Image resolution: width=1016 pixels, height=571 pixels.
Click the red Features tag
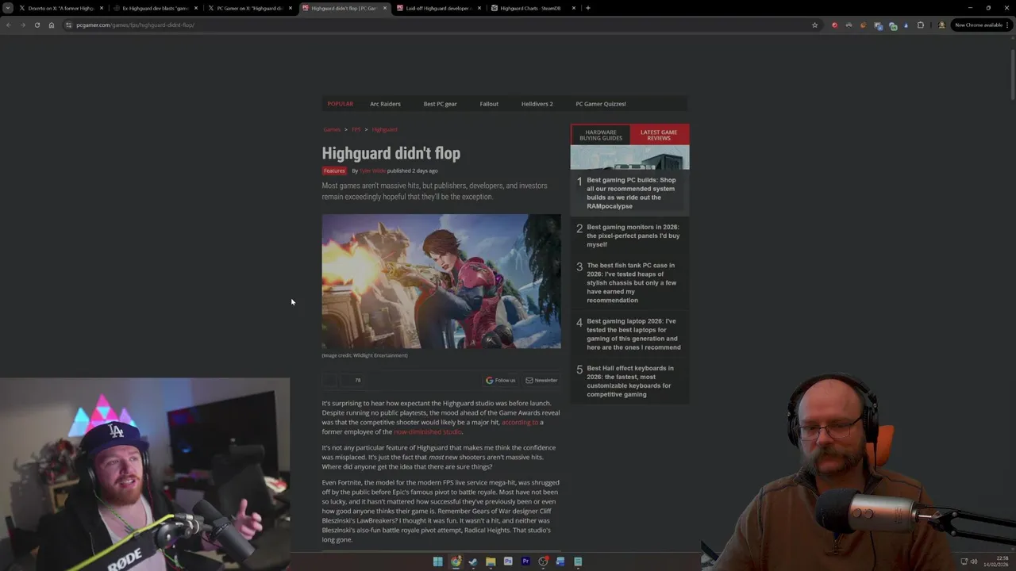coord(334,171)
